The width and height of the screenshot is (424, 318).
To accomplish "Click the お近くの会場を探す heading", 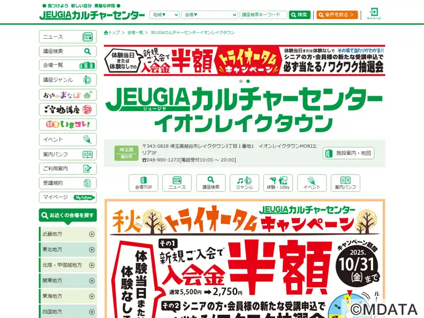I will pyautogui.click(x=68, y=216).
